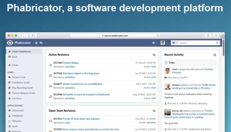Open Show reviewer status and authority revision
The image size is (231, 132).
click(91, 129)
